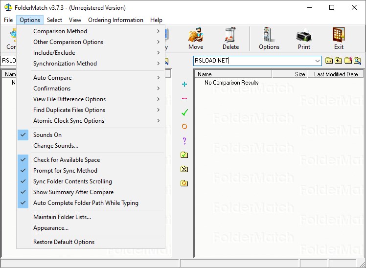Click the explore folder magnifier icon
366x268 pixels.
[x=357, y=61]
